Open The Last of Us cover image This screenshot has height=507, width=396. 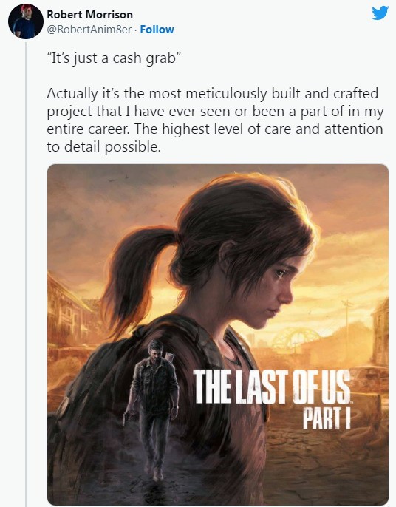click(x=218, y=334)
